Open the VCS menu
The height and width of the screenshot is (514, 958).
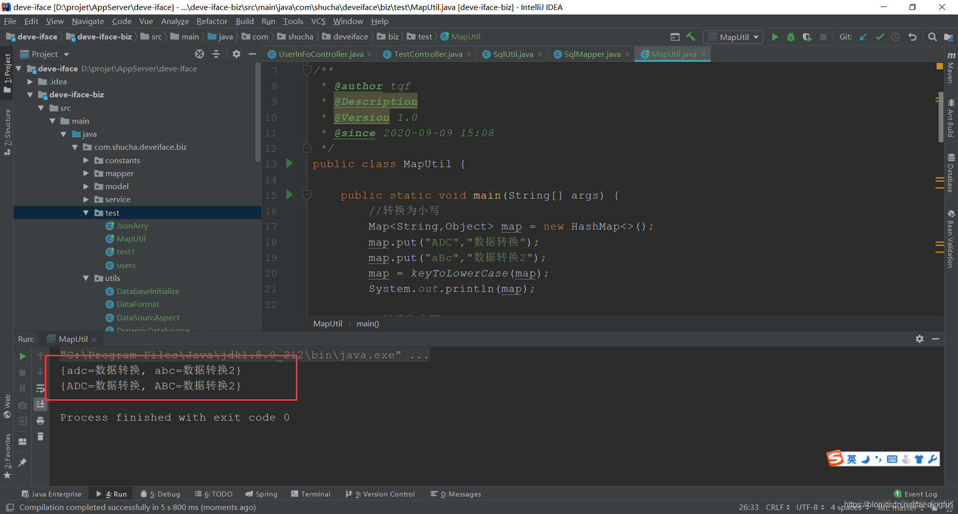click(318, 21)
